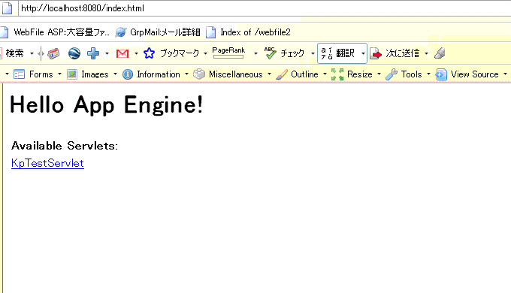Click the PageRank indicator
Screen dimensions: 511x293
228,53
